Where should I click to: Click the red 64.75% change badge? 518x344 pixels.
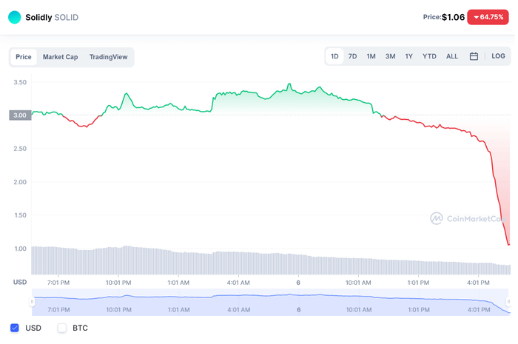(x=488, y=17)
